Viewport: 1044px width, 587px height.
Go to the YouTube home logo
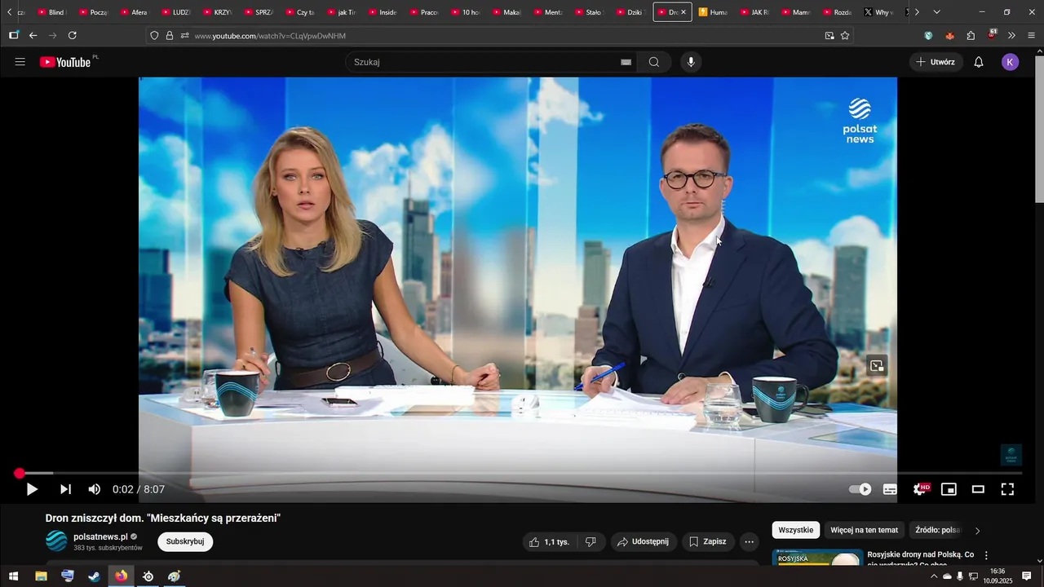tap(65, 62)
